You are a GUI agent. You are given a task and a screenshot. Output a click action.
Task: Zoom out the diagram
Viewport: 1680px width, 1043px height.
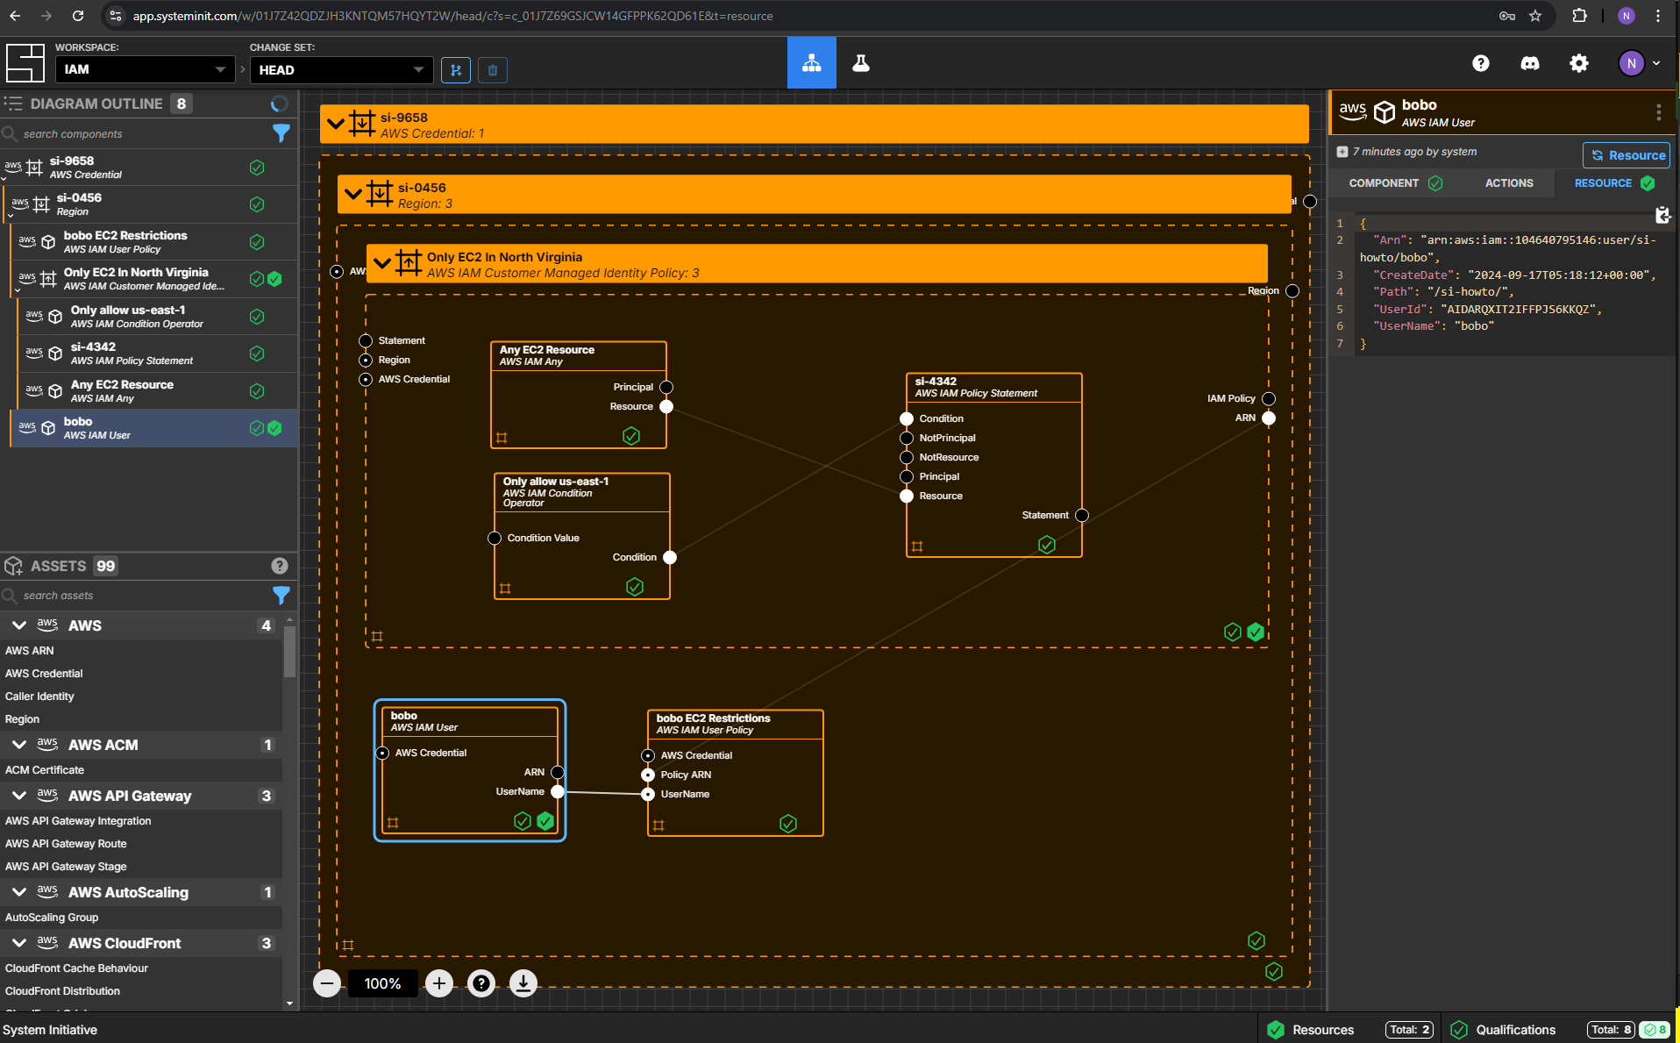tap(327, 983)
